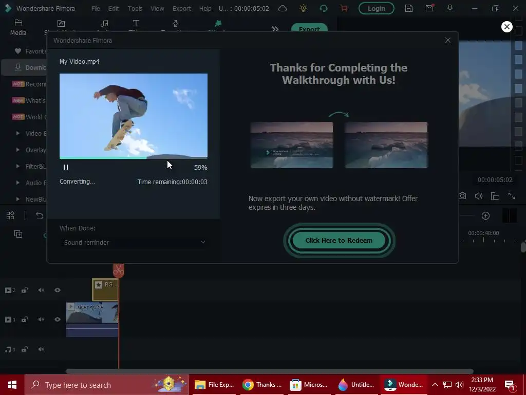Select the title clip on track 2
The width and height of the screenshot is (526, 395).
[105, 290]
